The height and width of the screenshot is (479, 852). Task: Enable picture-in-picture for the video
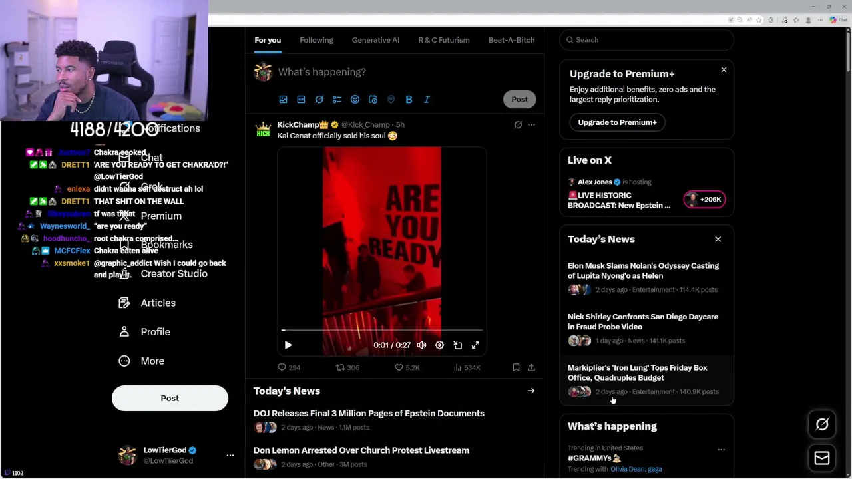click(457, 345)
